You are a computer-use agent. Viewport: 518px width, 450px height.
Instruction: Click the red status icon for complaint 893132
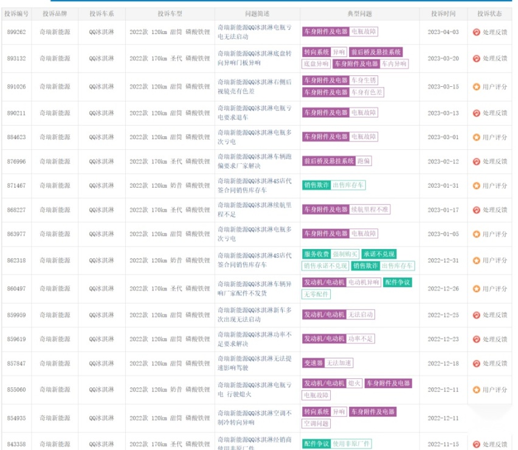point(476,58)
